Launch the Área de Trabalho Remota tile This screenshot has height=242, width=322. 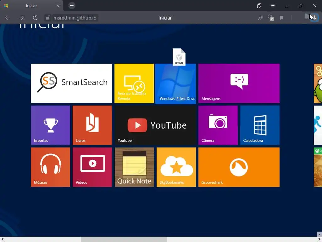coord(134,83)
